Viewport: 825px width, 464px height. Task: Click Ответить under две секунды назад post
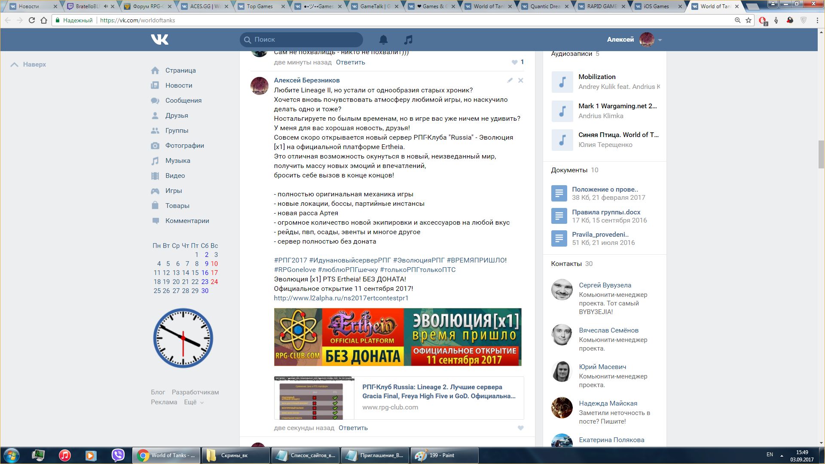coord(353,428)
